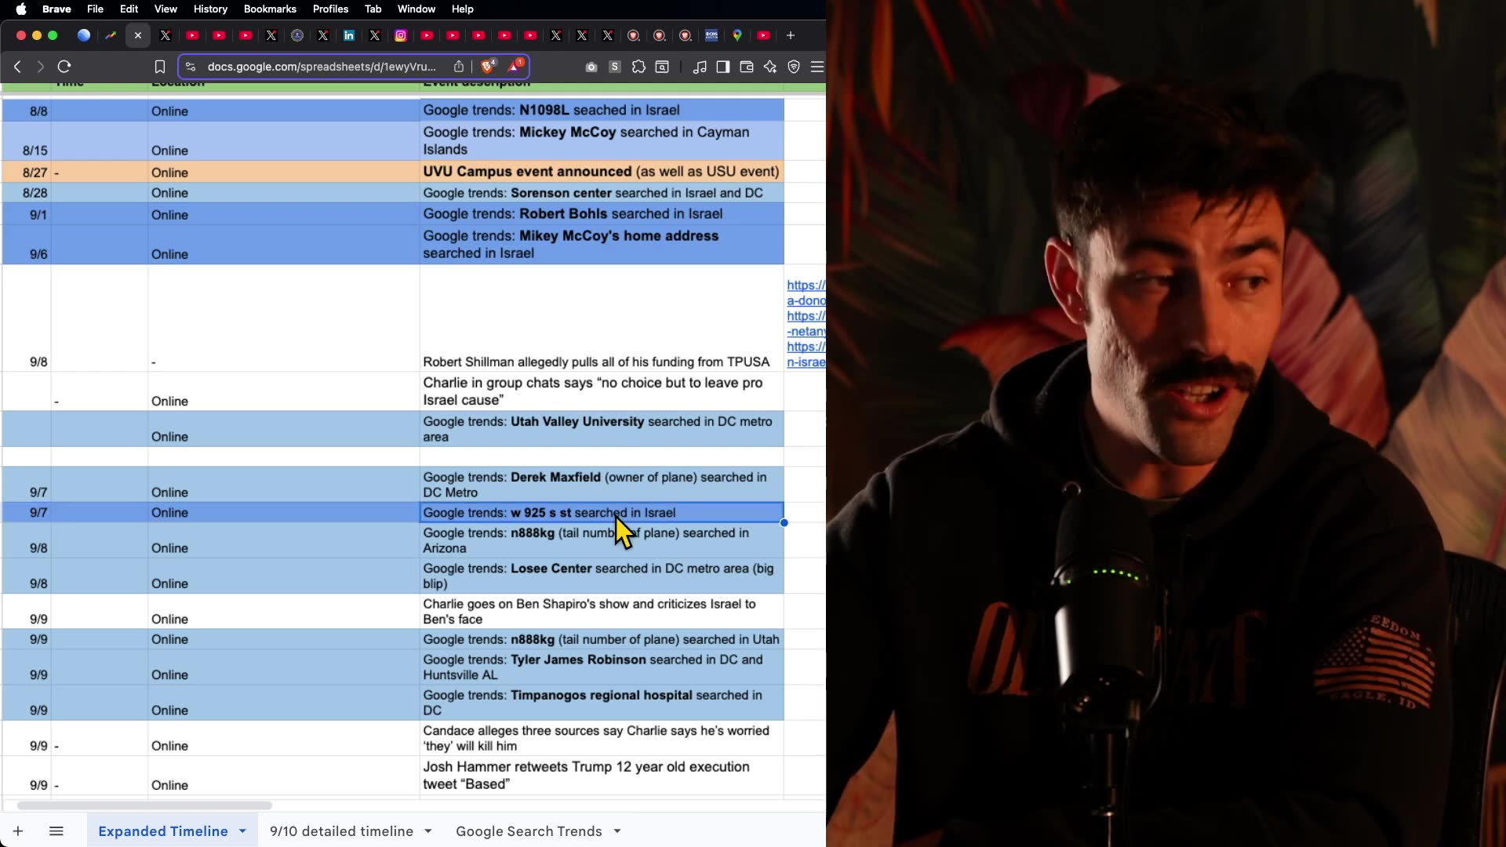Screen dimensions: 1506x847
Task: Click the first link beside the Shillman row
Action: click(806, 285)
